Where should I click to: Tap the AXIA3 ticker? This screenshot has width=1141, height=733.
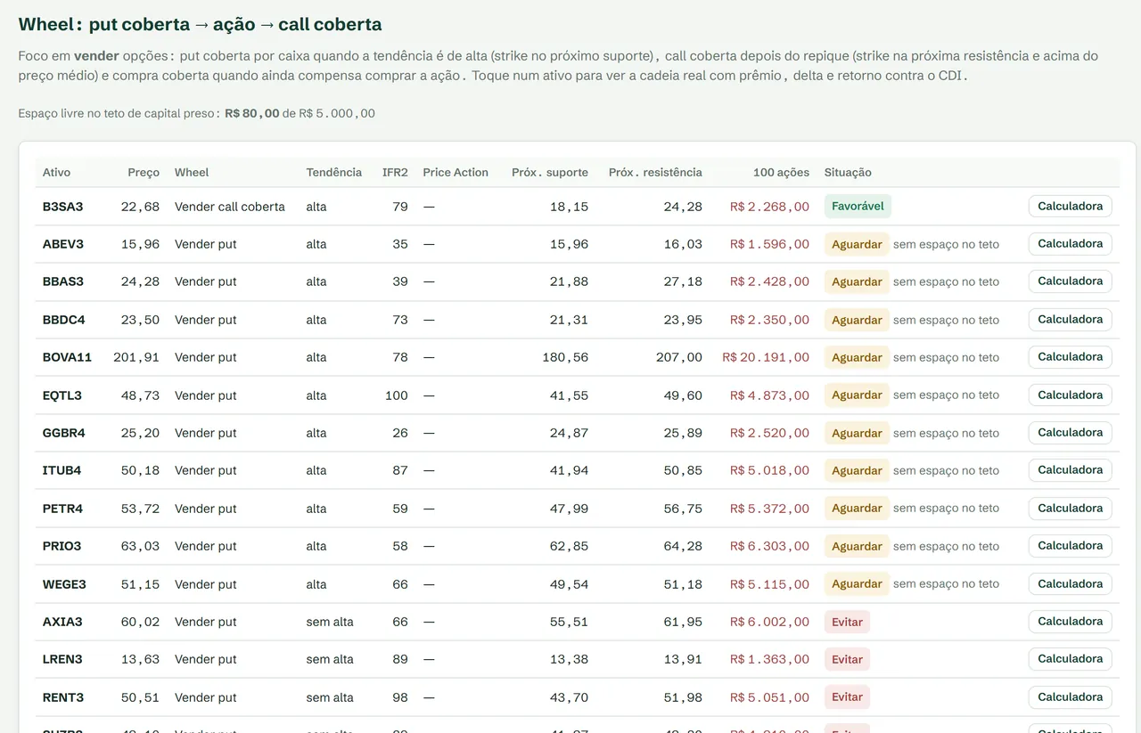(x=62, y=622)
